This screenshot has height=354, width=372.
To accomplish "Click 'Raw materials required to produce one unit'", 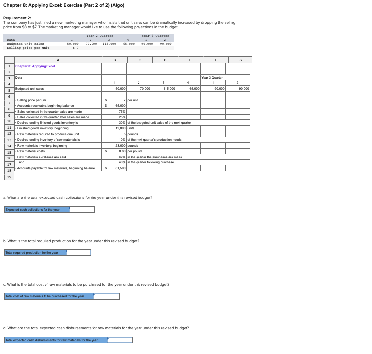I will pos(58,134).
